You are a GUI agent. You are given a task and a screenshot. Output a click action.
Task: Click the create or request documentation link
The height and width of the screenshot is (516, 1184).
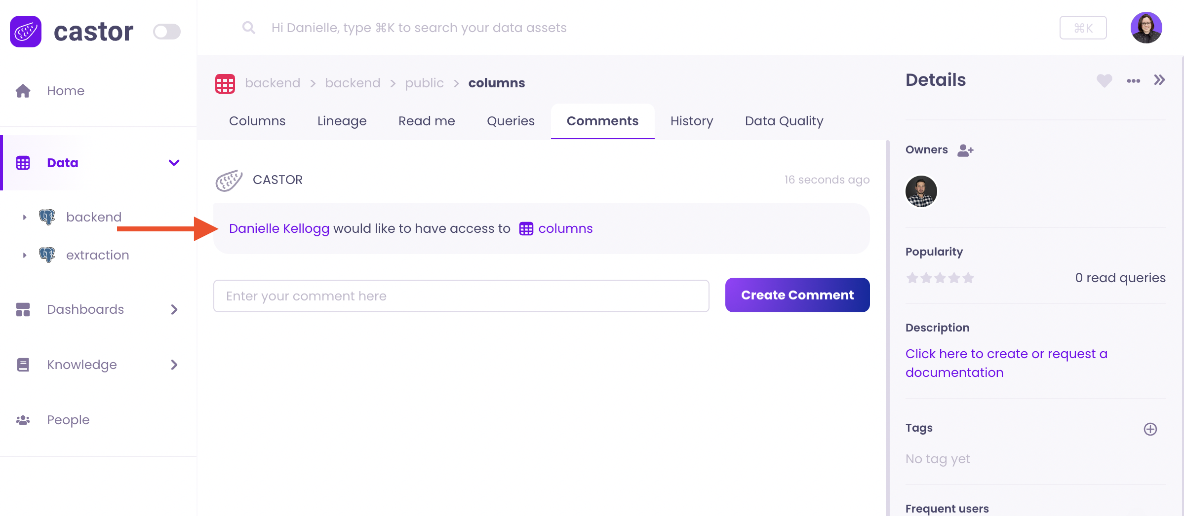(x=1006, y=363)
